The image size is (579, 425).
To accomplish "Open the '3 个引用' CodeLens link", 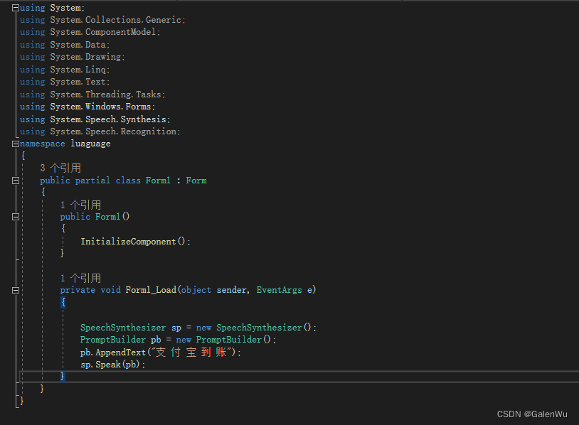I will [x=60, y=168].
